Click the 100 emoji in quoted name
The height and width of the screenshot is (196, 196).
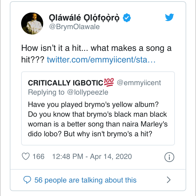109,82
